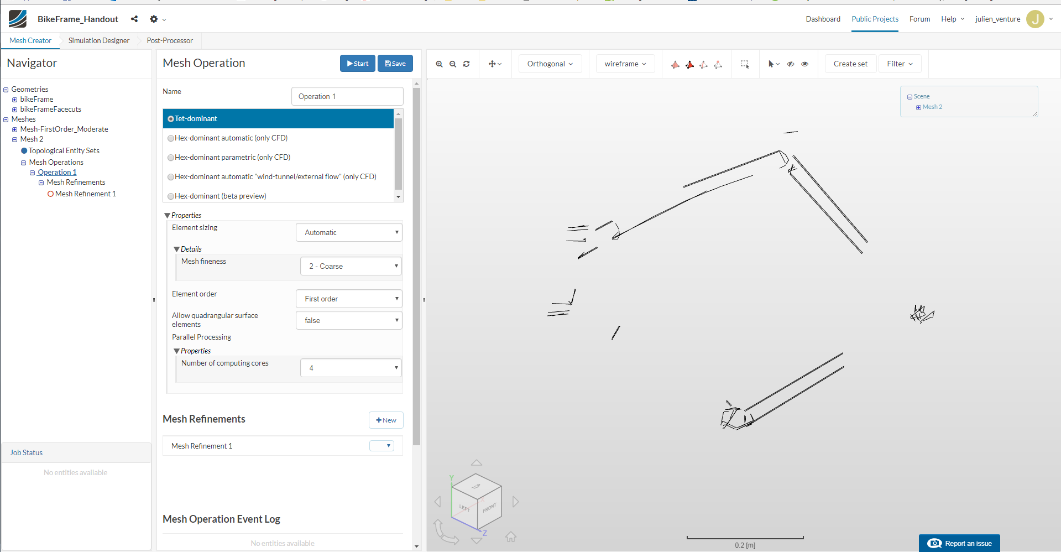Click the FRONT face of orientation cube
The width and height of the screenshot is (1061, 552).
point(490,508)
